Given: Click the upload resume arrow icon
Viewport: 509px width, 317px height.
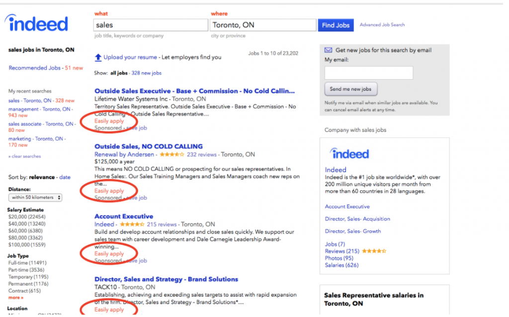Looking at the screenshot, I should click(98, 57).
